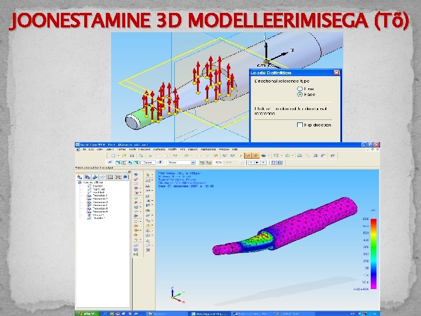Click the save results diskette icon right of Stop
The width and height of the screenshot is (421, 316).
click(280, 163)
